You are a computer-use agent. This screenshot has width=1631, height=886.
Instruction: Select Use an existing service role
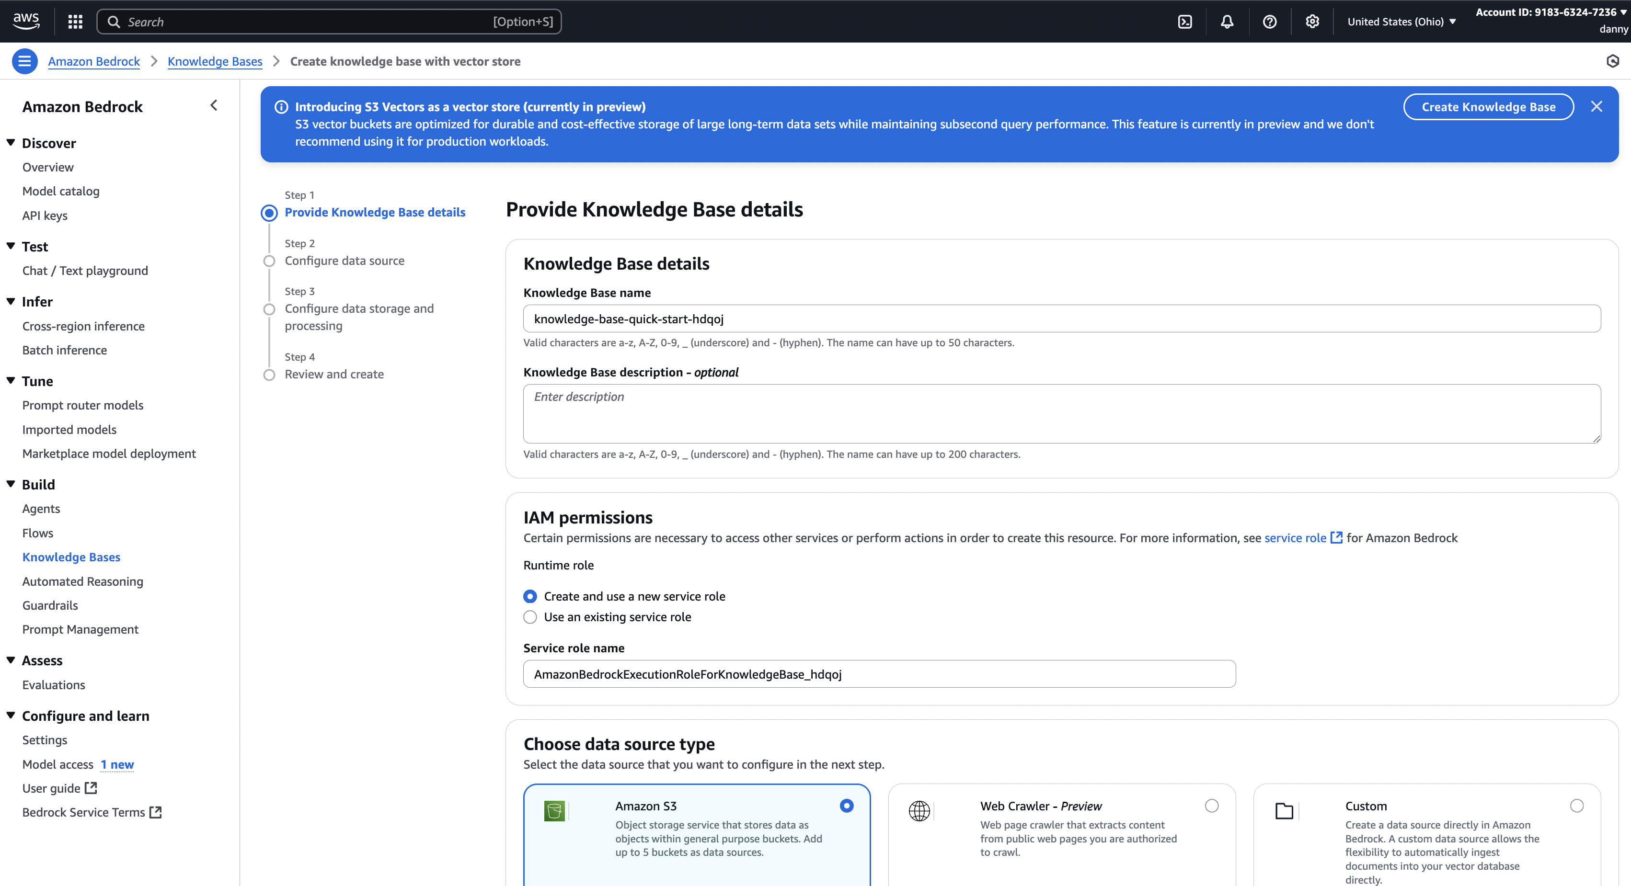pos(530,617)
